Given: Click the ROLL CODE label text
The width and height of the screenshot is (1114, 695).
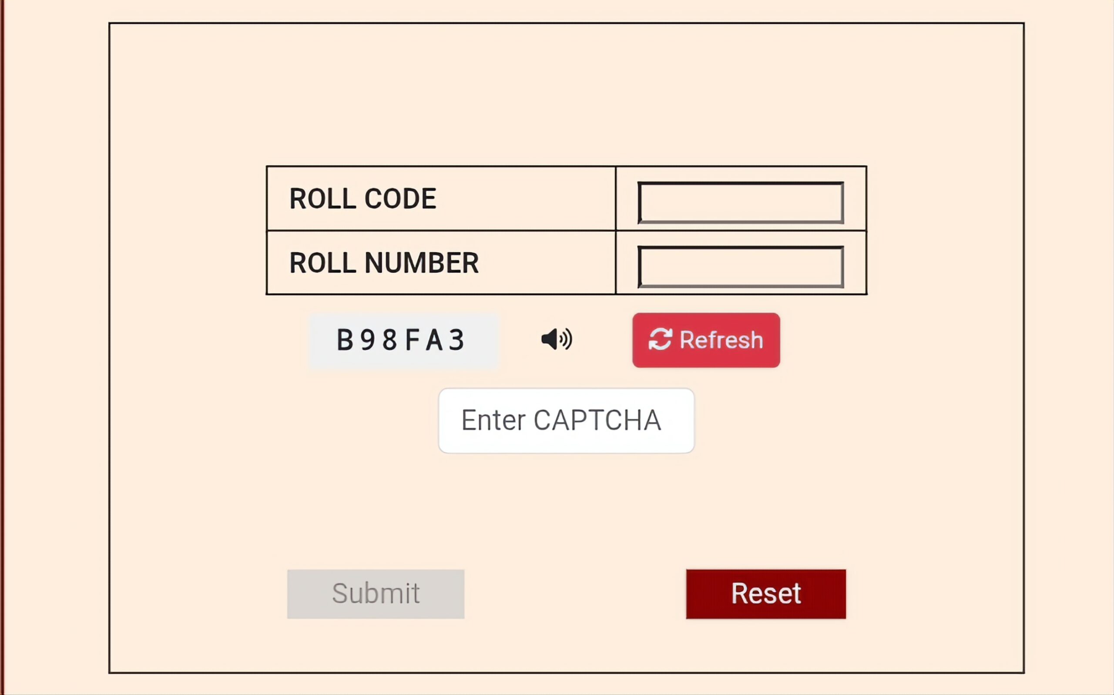Looking at the screenshot, I should tap(362, 199).
